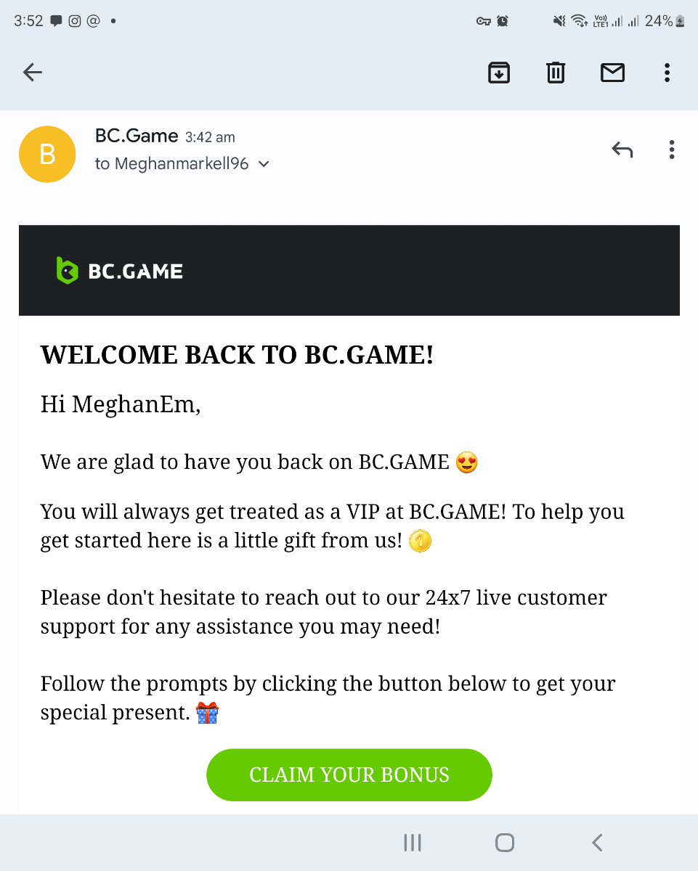Click the CLAIM YOUR BONUS button
Viewport: 698px width, 871px height.
tap(349, 774)
